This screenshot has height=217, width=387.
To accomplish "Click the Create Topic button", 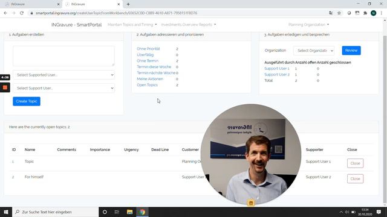I will (27, 101).
